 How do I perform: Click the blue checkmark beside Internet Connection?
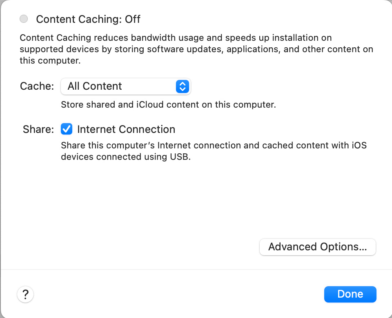coord(67,129)
